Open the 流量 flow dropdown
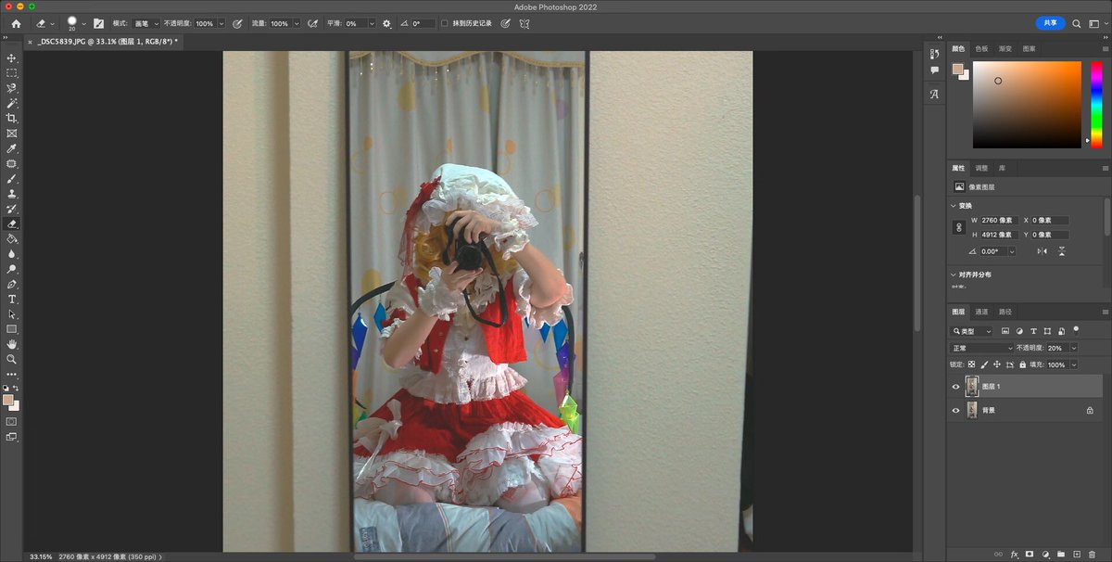The height and width of the screenshot is (562, 1112). pyautogui.click(x=296, y=23)
